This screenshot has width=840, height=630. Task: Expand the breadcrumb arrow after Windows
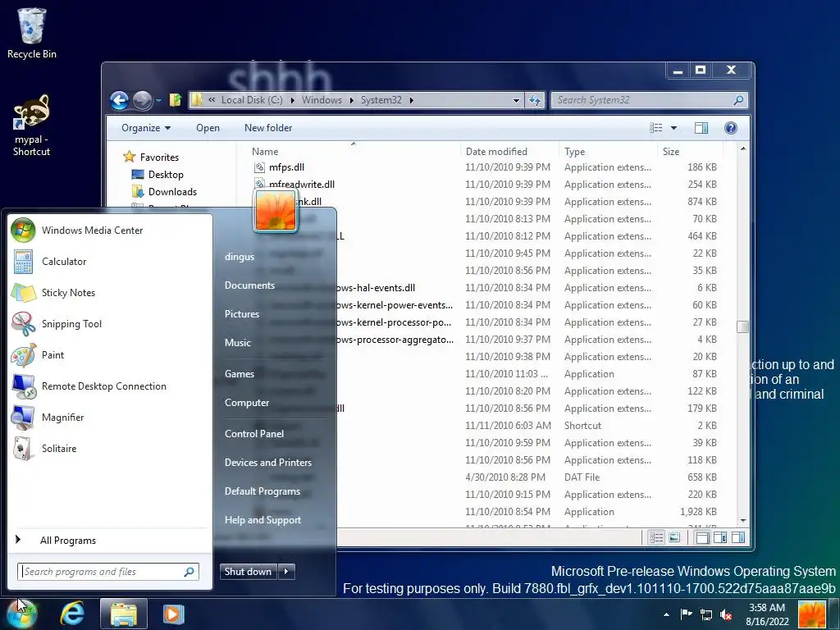tap(351, 100)
